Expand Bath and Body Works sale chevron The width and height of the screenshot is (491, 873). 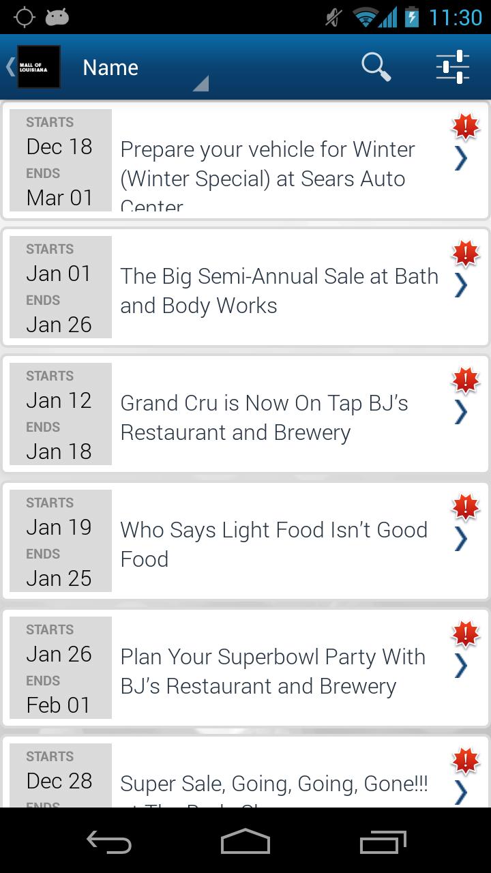tap(462, 286)
